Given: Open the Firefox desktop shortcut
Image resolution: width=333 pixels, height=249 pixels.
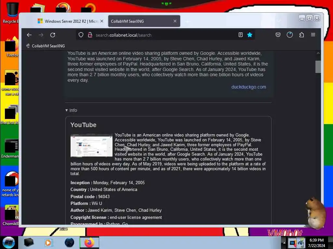Looking at the screenshot, I should 11,47.
